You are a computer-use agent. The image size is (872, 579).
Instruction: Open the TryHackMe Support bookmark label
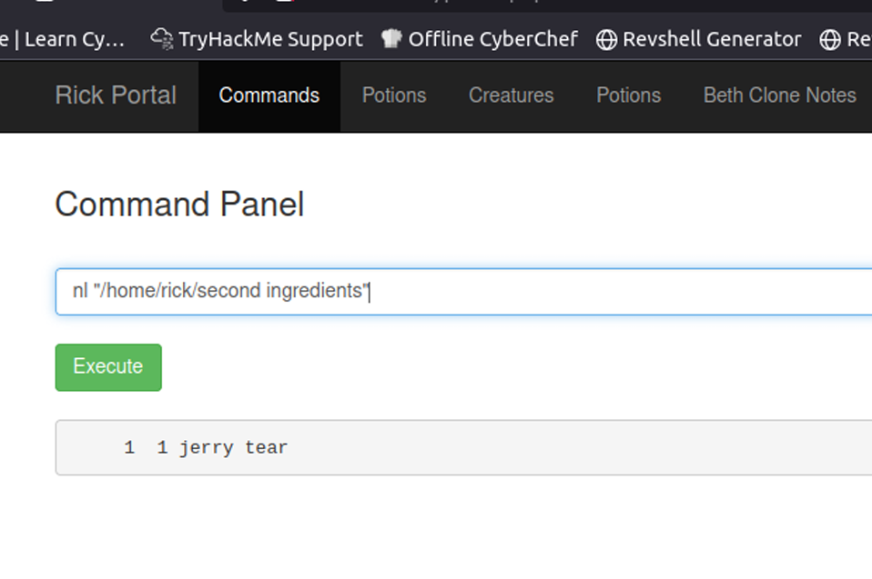(x=270, y=39)
